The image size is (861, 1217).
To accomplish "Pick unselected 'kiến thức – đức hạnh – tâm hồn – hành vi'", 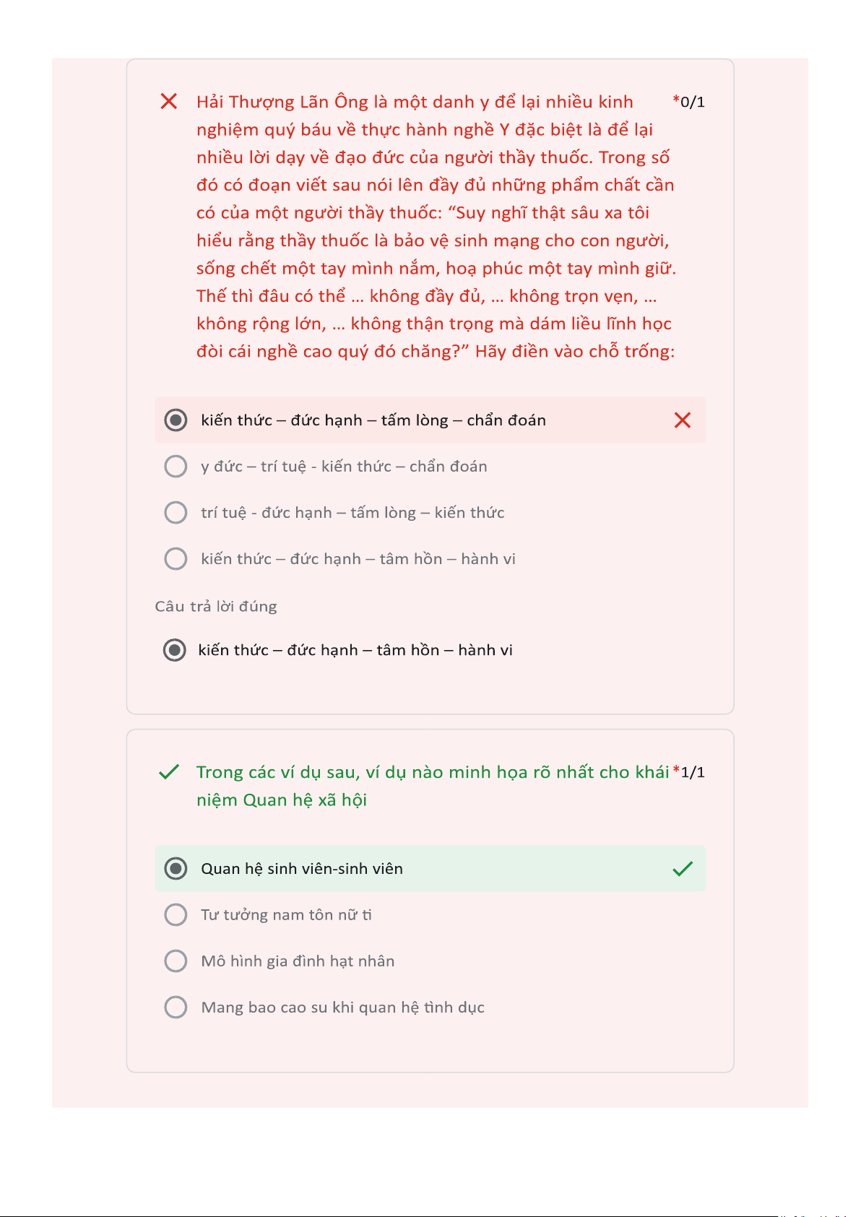I will [x=176, y=559].
